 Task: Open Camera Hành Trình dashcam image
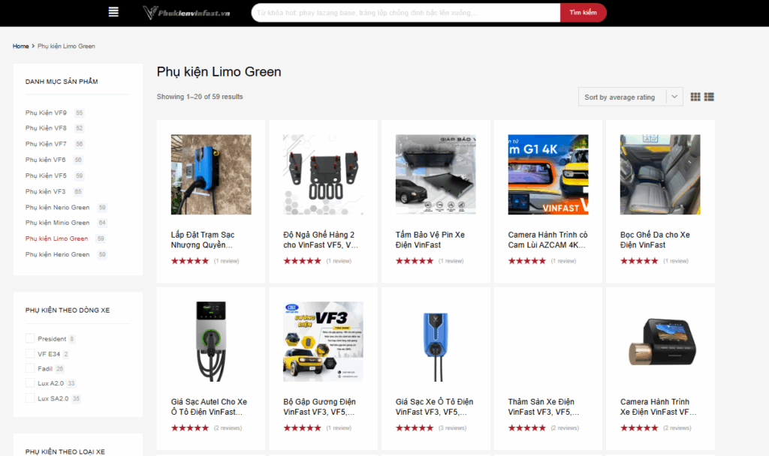(660, 341)
